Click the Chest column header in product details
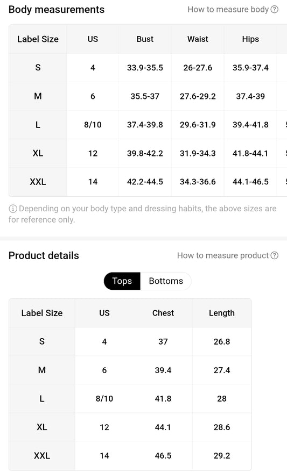 163,313
